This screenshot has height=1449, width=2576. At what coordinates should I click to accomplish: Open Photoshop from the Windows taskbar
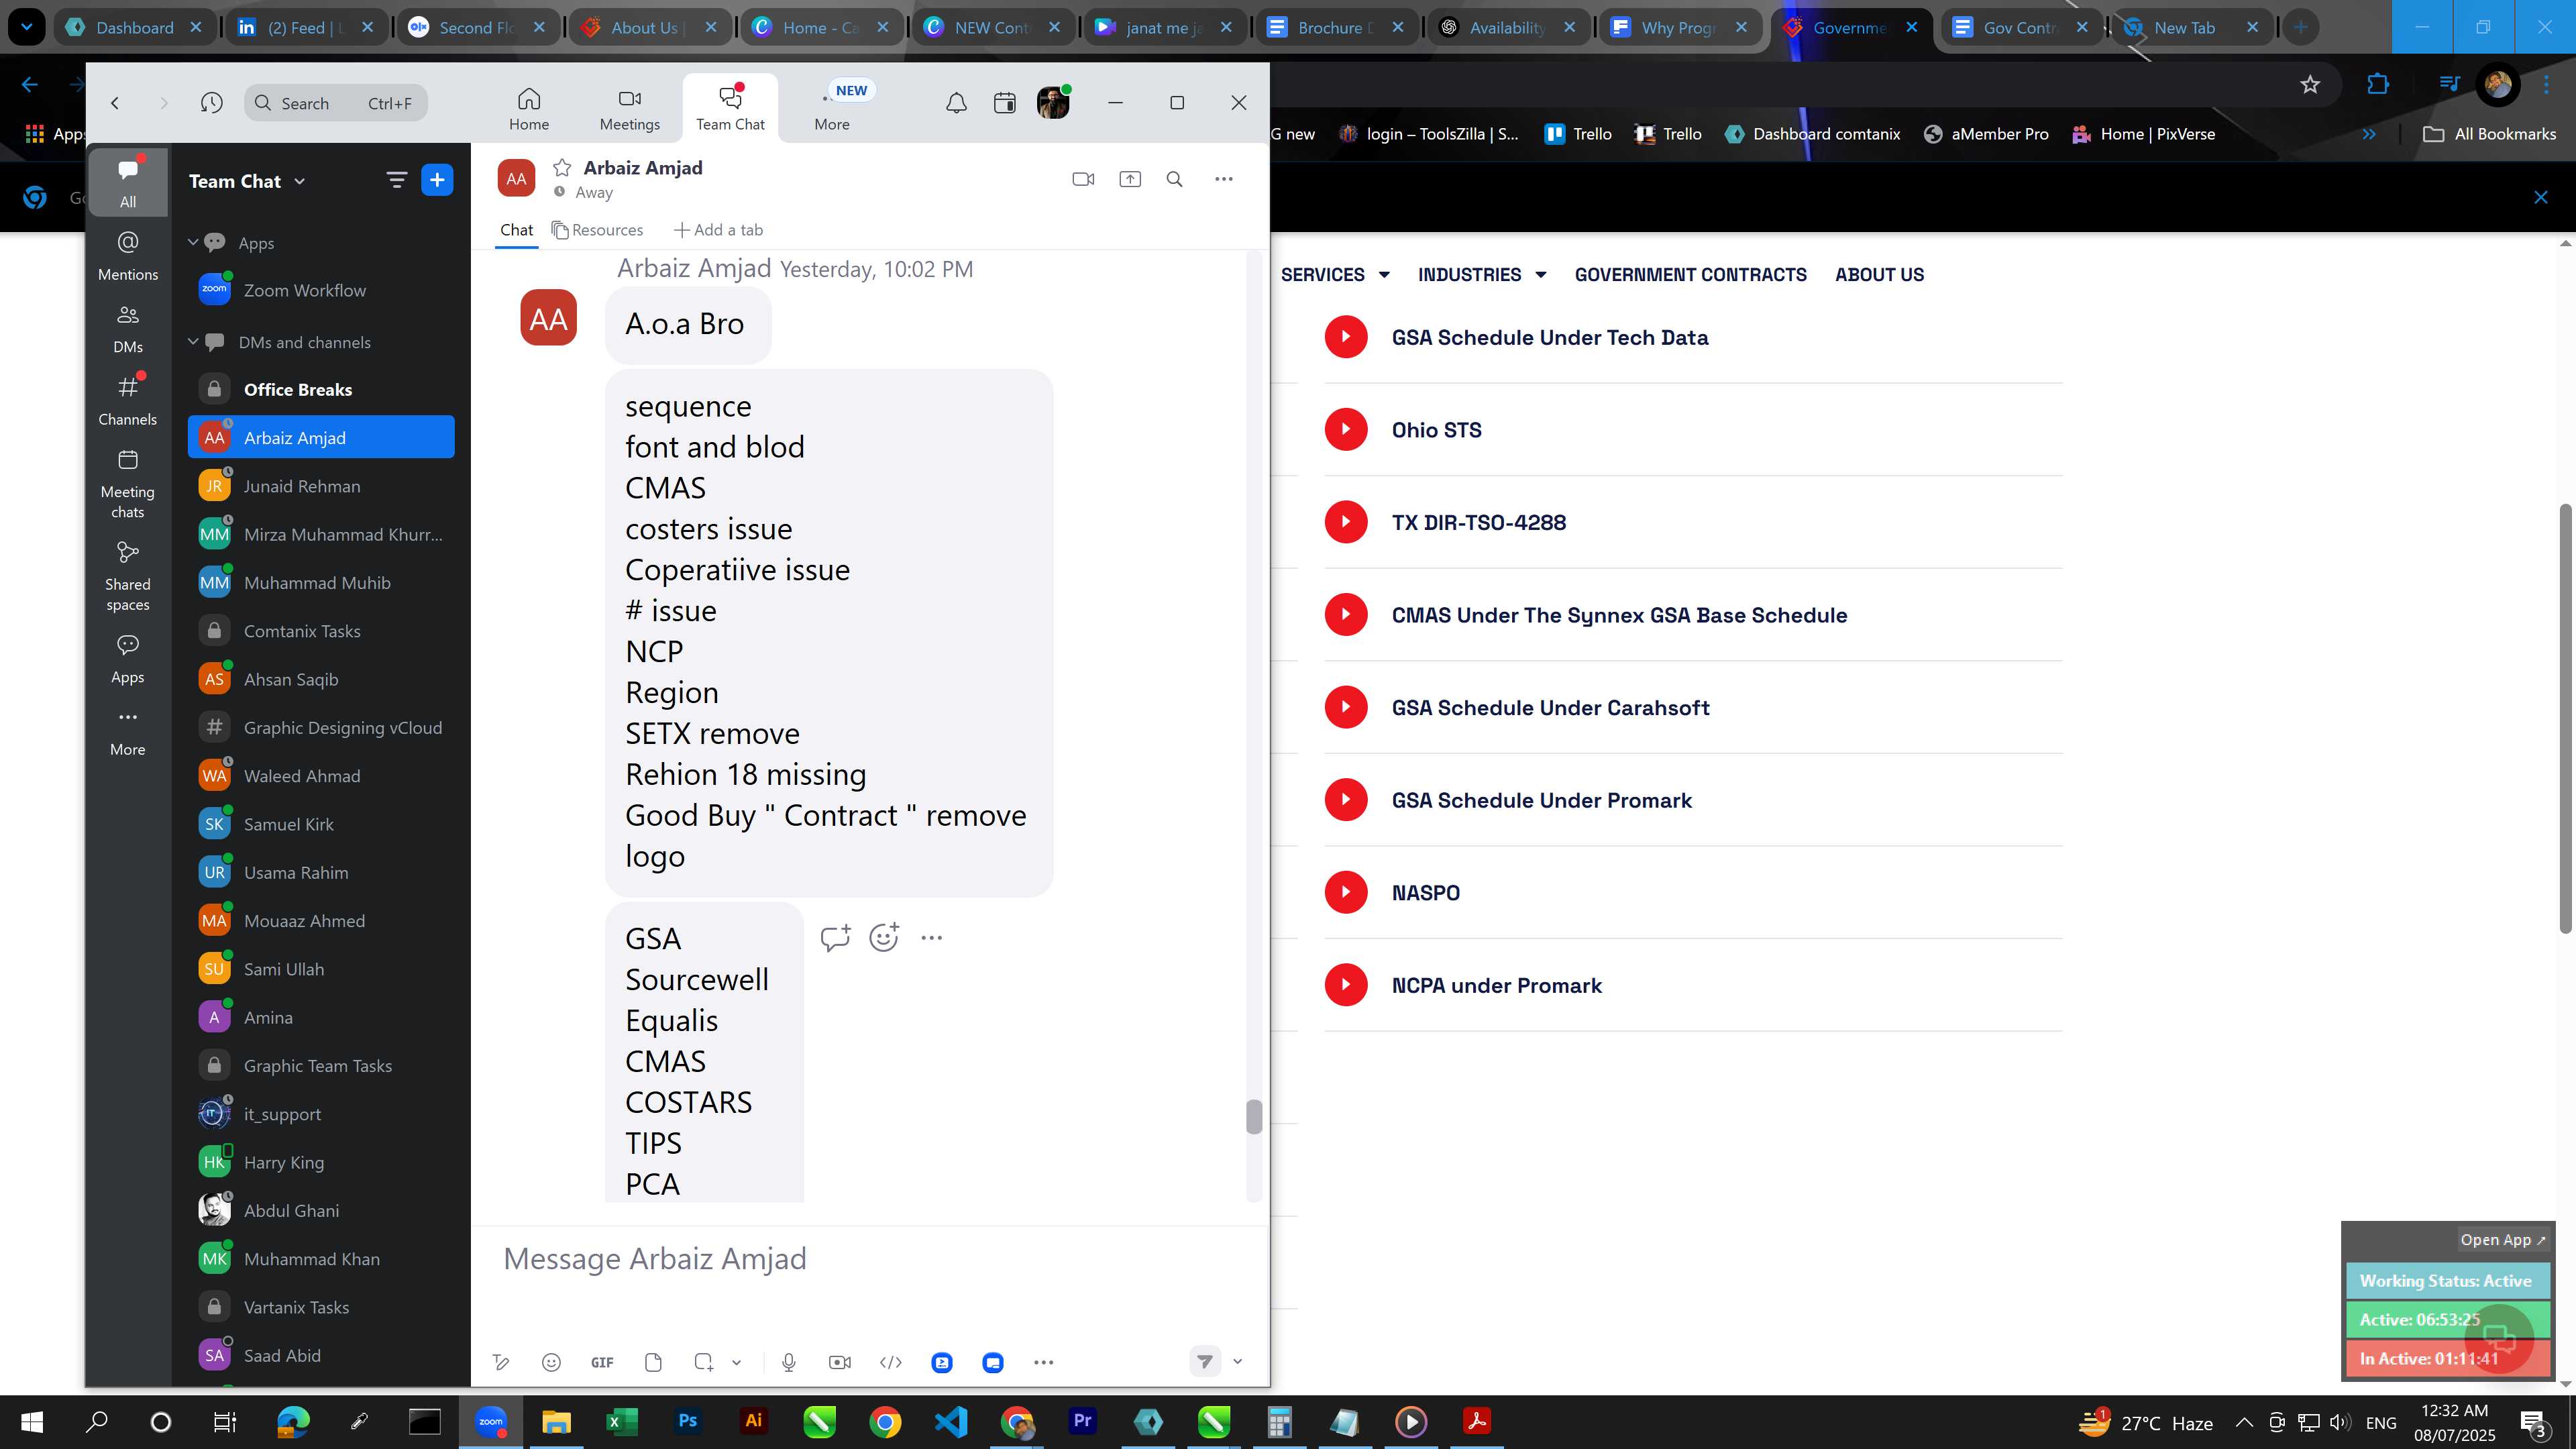point(688,1421)
